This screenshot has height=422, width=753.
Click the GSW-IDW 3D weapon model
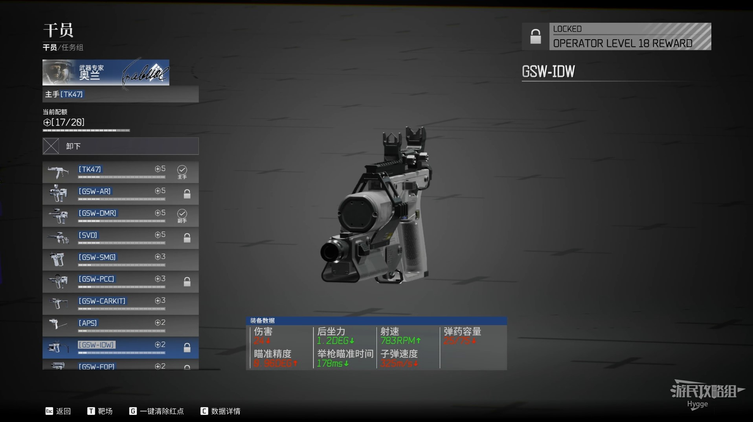pyautogui.click(x=376, y=206)
